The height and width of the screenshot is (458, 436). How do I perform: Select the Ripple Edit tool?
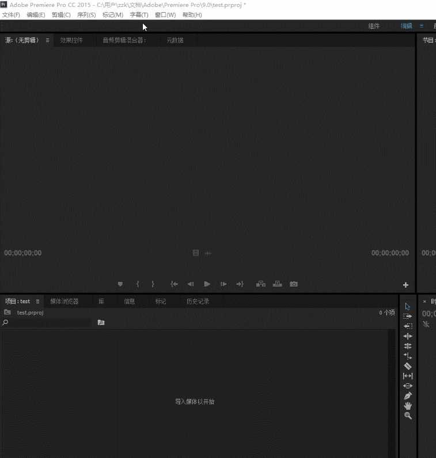pos(408,336)
